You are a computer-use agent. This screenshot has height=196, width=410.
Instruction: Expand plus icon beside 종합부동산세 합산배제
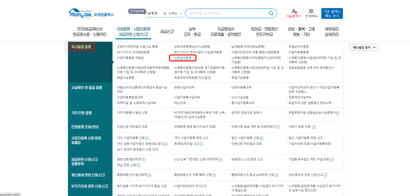(x=149, y=175)
